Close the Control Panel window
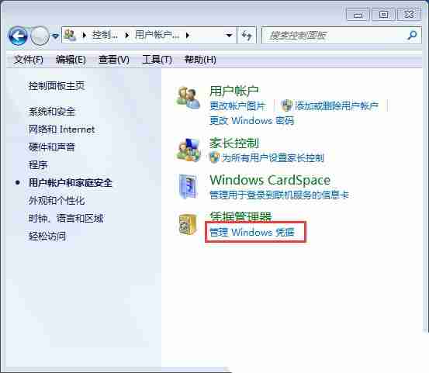 [x=409, y=15]
